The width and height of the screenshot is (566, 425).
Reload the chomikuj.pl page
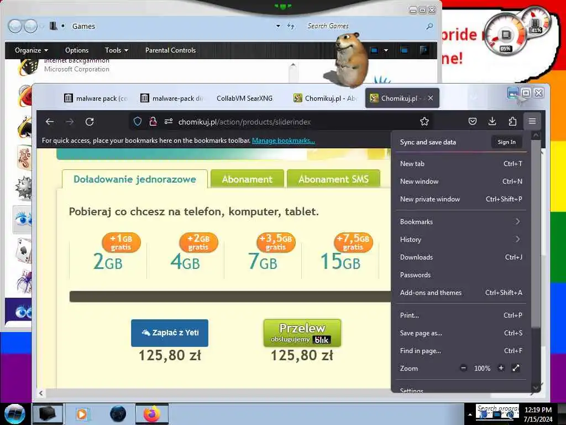90,122
